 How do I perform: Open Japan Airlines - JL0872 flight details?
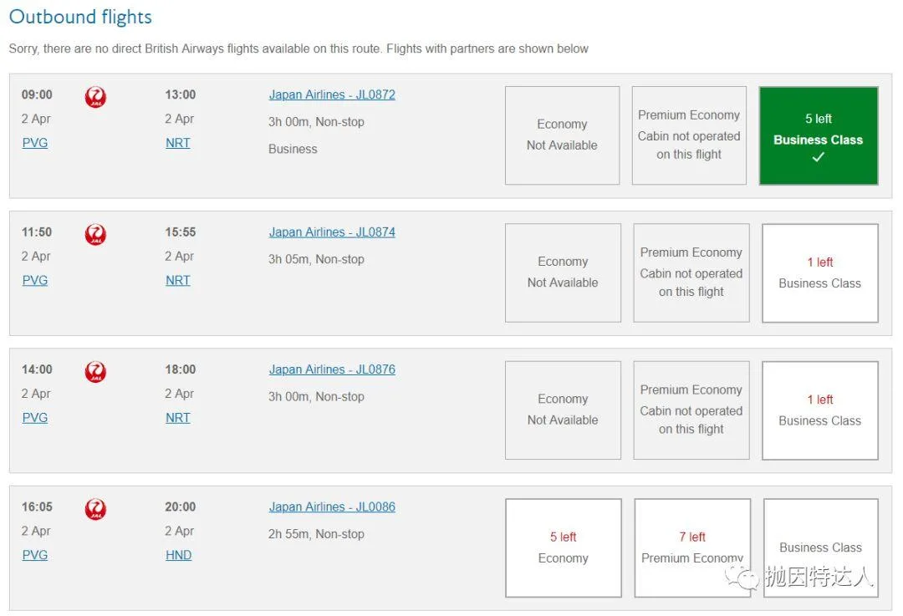332,94
